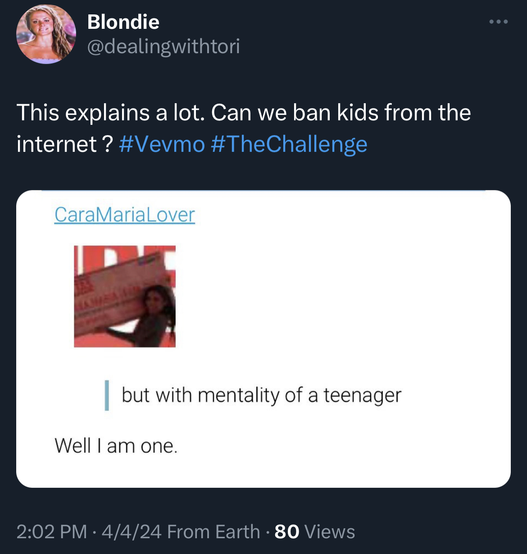Click the bold number 80

coord(287,531)
